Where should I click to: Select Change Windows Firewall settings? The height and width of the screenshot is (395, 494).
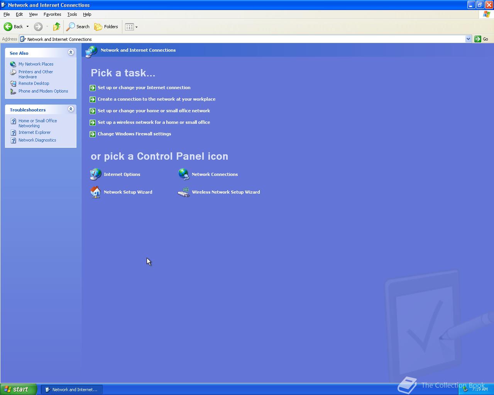134,134
